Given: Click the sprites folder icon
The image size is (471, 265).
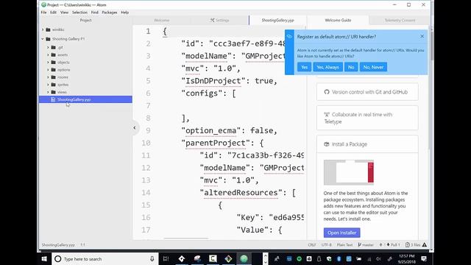Looking at the screenshot, I should click(x=54, y=85).
